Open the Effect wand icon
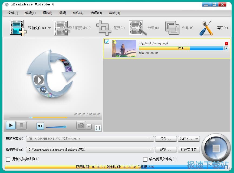 click(138, 28)
